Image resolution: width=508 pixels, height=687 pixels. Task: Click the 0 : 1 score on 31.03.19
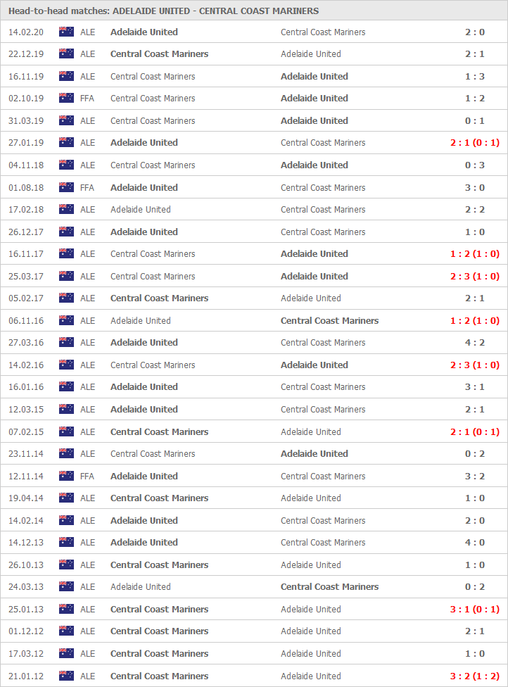tap(475, 120)
